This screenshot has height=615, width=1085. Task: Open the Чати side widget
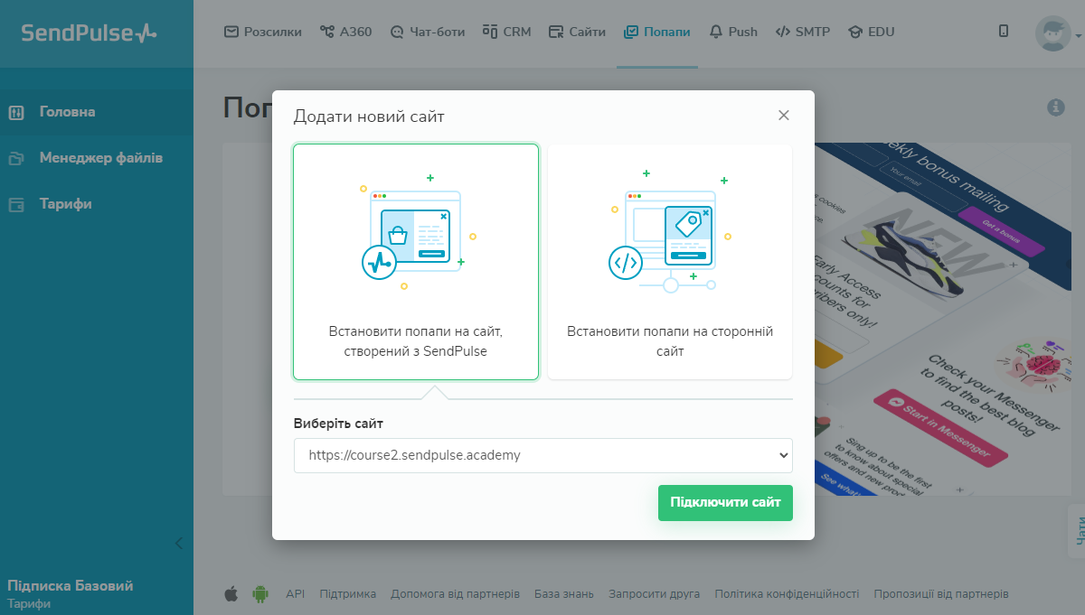pos(1078,533)
